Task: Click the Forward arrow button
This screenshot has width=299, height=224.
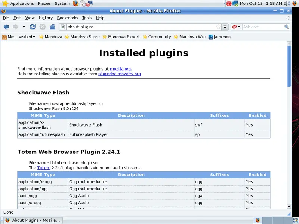Action: (x=16, y=27)
